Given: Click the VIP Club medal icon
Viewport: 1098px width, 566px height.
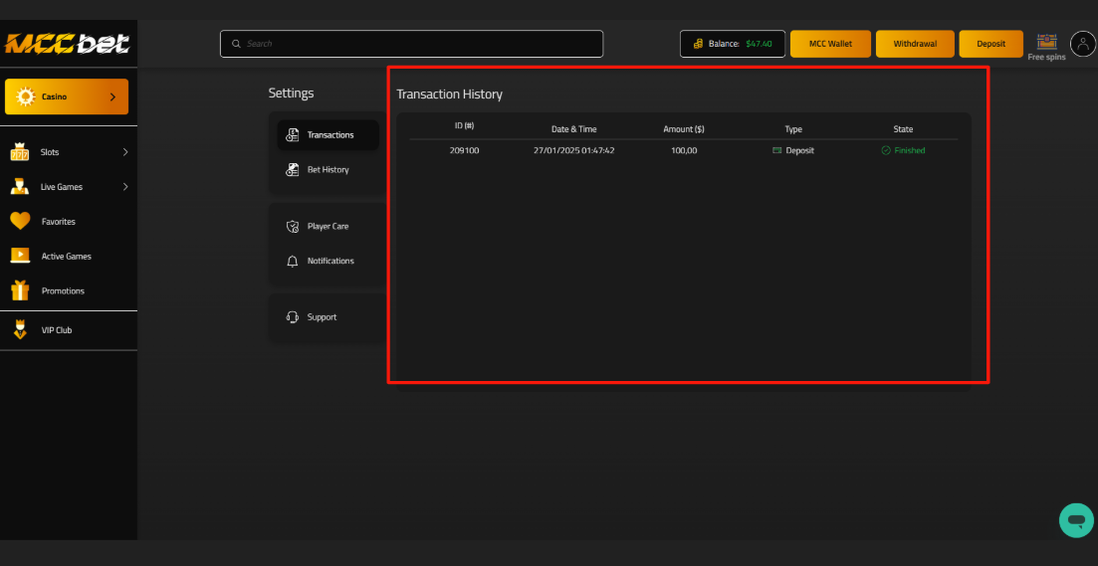Looking at the screenshot, I should (x=20, y=330).
